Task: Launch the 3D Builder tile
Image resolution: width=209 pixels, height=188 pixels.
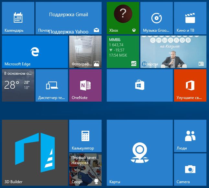Action: [35, 153]
